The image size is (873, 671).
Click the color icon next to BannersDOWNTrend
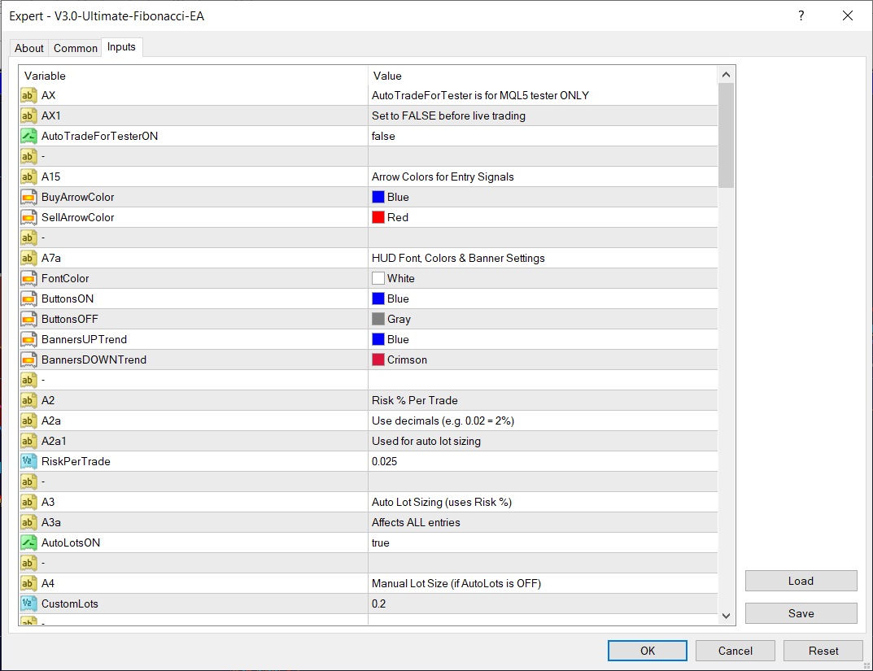(28, 359)
